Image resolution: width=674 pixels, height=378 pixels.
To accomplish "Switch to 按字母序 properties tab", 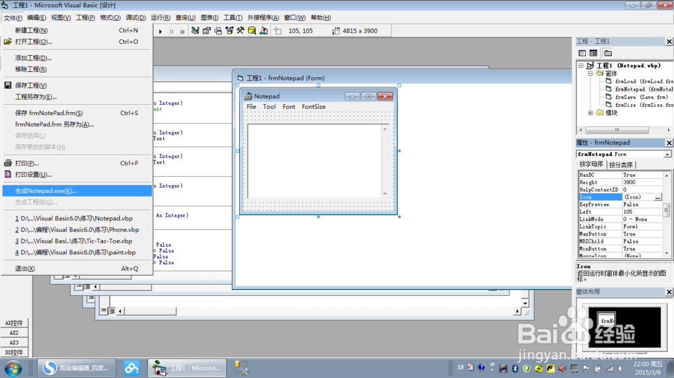I will click(591, 164).
